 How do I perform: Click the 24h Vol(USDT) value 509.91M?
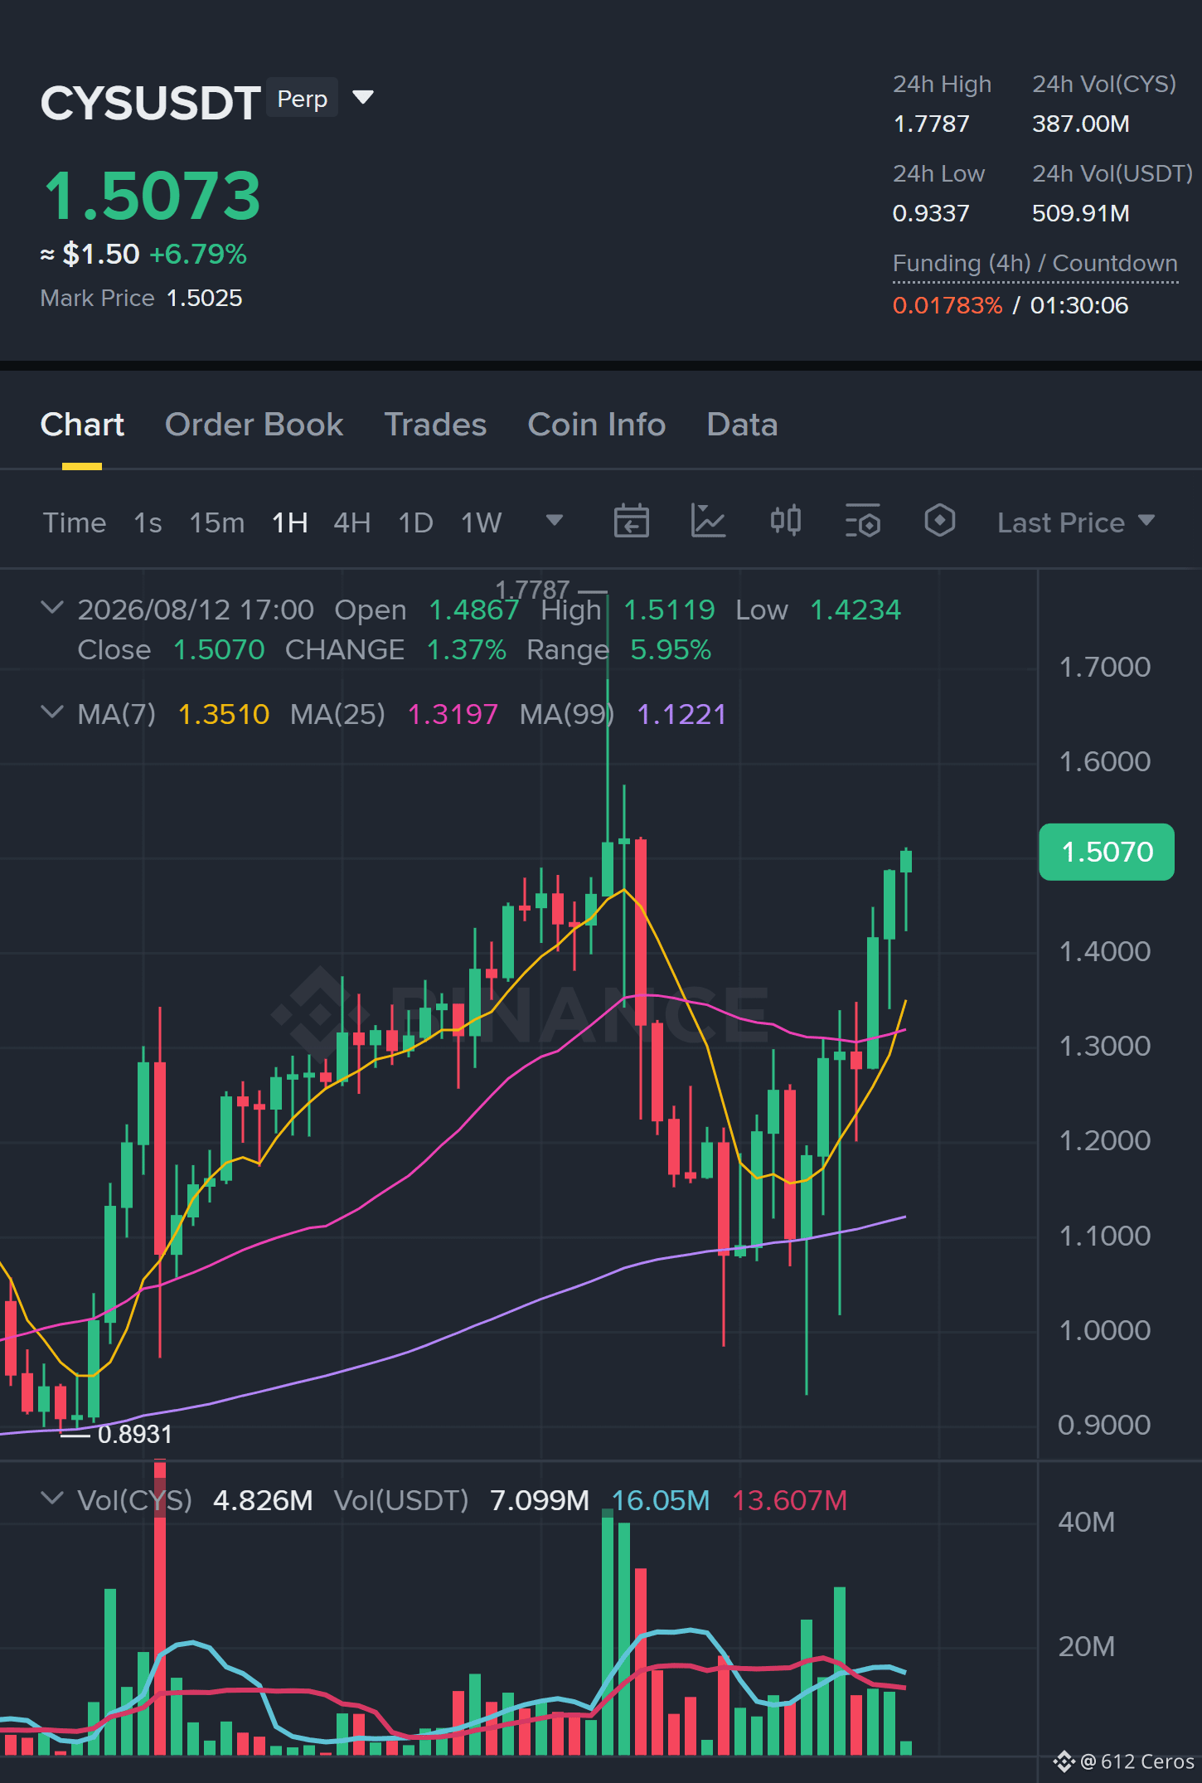(1081, 213)
